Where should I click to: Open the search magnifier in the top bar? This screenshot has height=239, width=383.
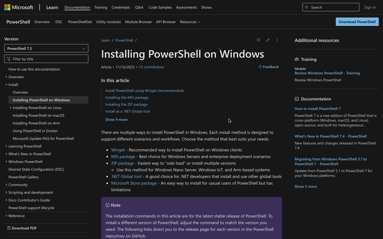click(x=307, y=7)
